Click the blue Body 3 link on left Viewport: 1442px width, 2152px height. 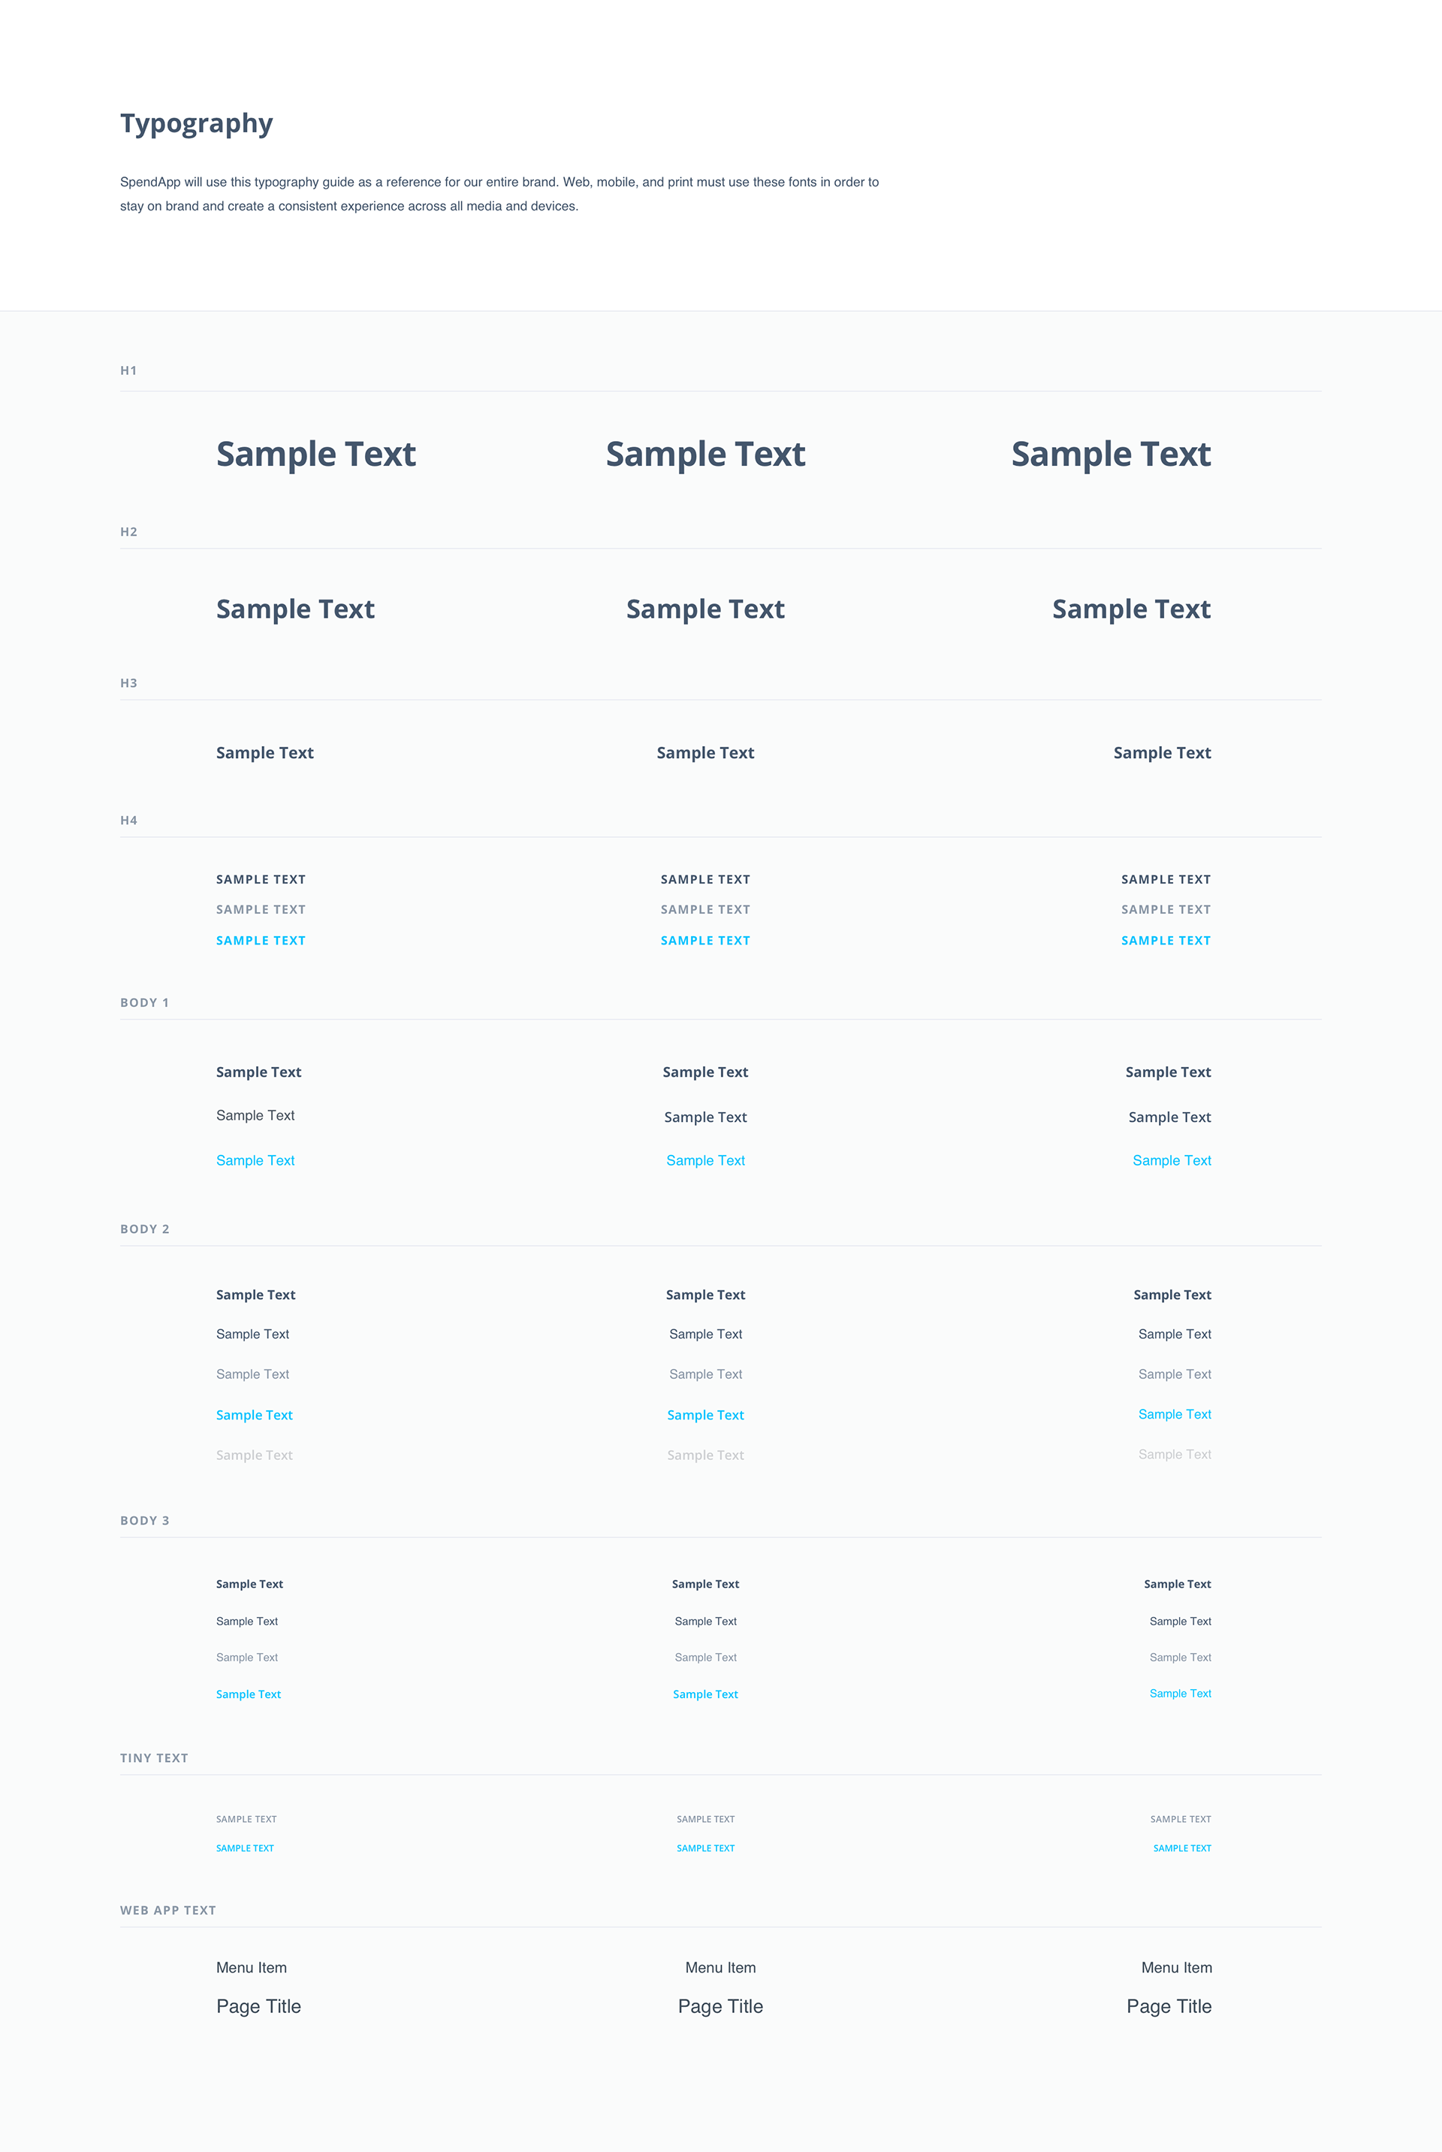[x=249, y=1694]
